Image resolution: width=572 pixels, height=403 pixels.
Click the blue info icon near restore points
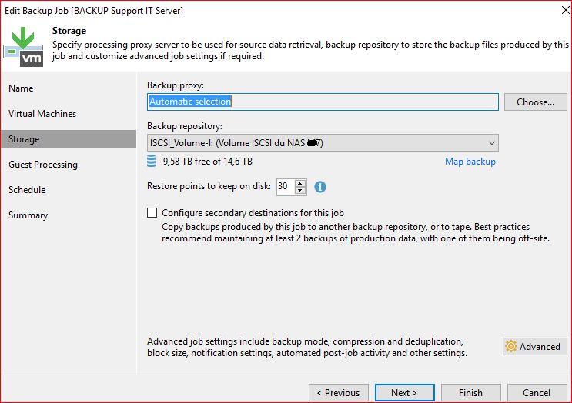point(320,186)
